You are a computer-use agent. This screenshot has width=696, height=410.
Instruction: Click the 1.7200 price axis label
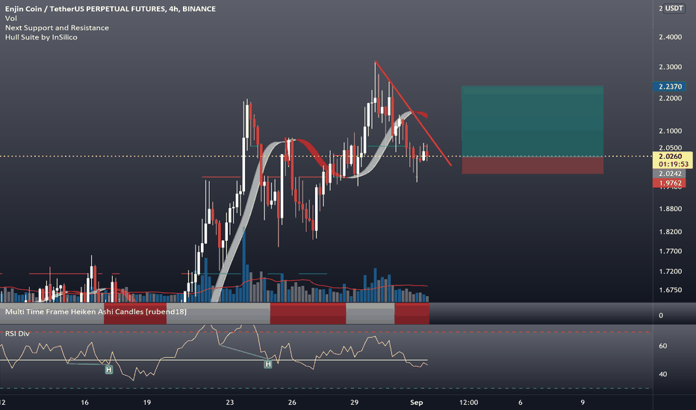[671, 271]
